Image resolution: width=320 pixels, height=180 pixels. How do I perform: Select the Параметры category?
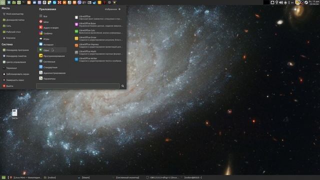tap(52, 78)
